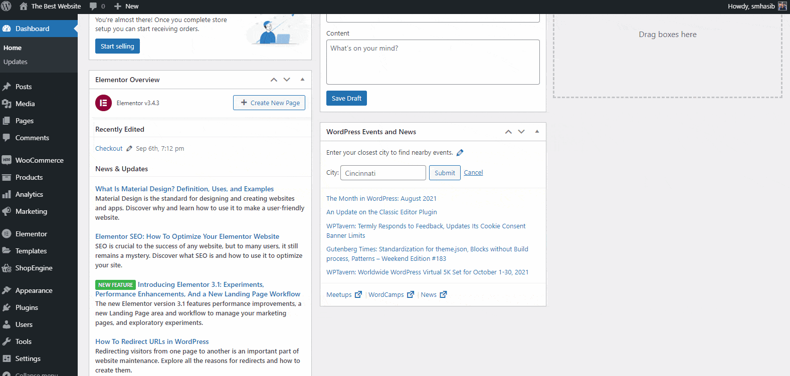
Task: Click the Products icon in sidebar
Action: (7, 177)
